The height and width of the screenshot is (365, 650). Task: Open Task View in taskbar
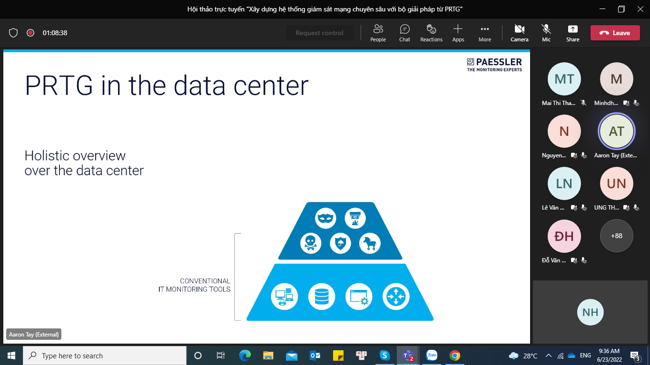pos(221,355)
